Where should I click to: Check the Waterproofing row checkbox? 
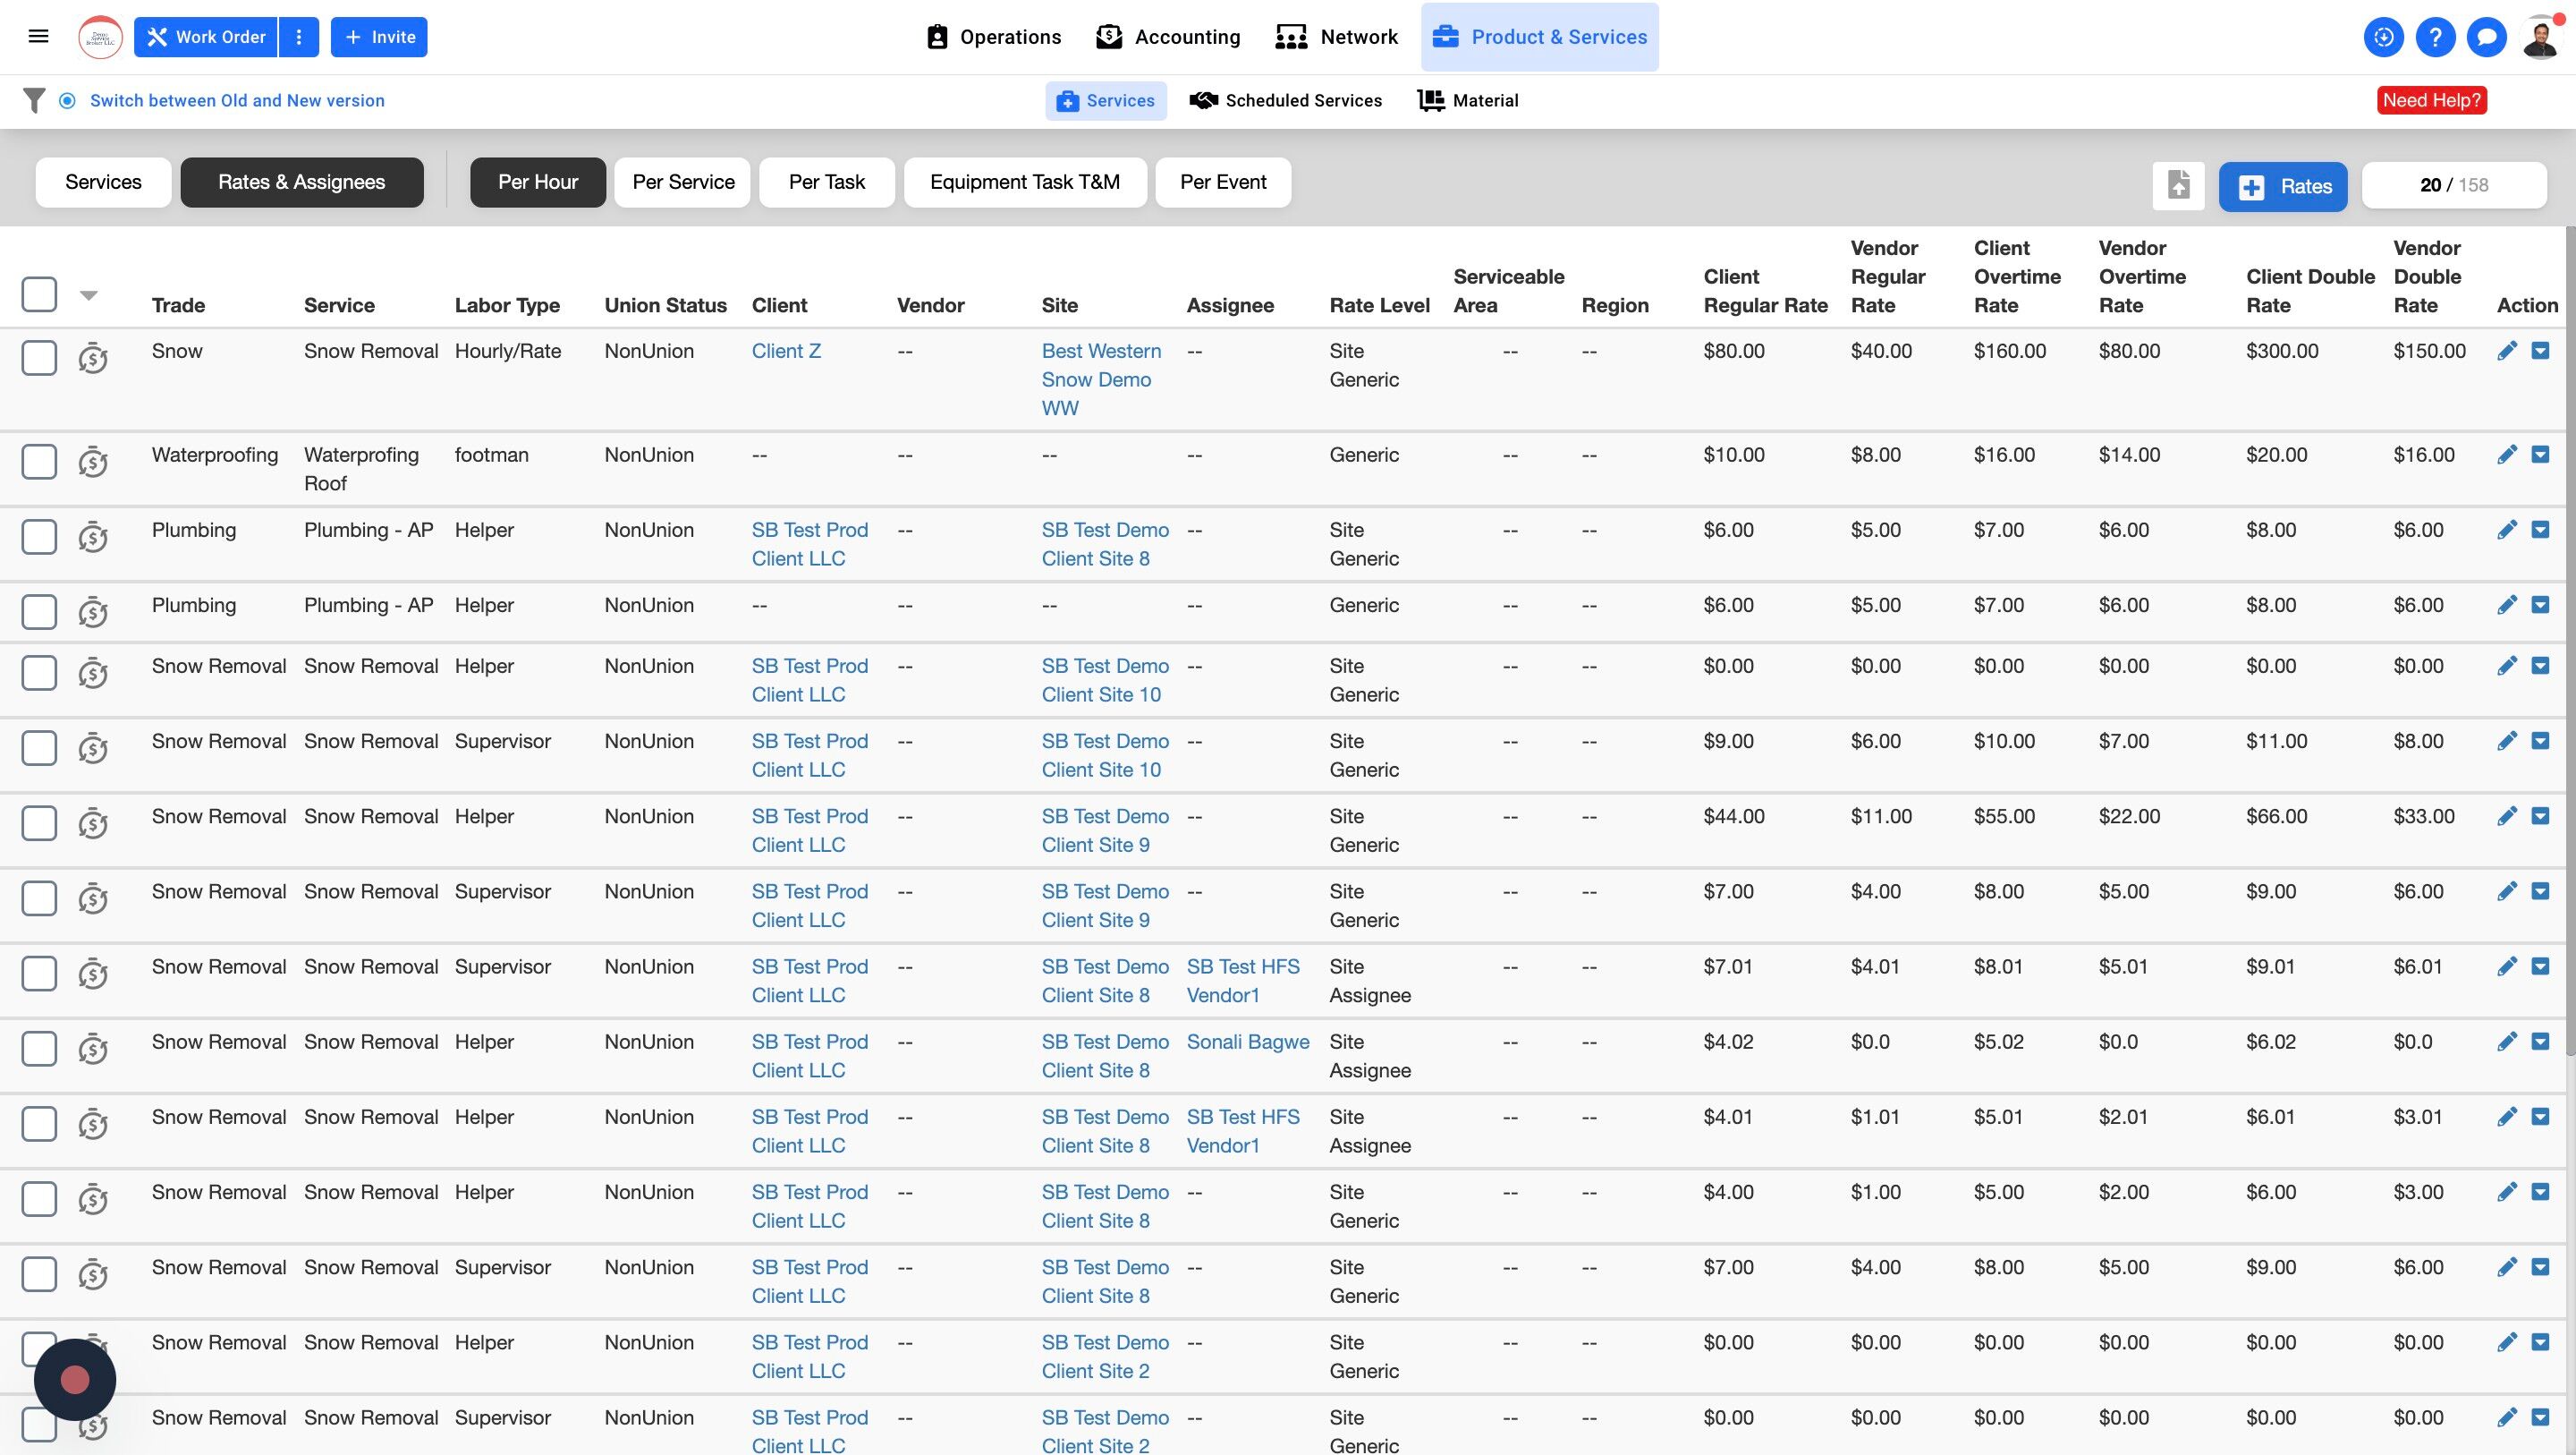coord(39,462)
